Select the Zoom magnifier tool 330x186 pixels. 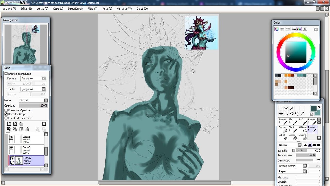click(x=286, y=113)
